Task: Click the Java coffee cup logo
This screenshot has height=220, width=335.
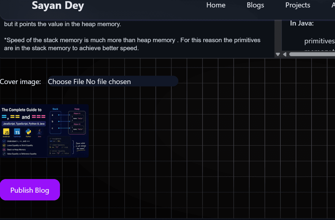Action: click(x=39, y=132)
